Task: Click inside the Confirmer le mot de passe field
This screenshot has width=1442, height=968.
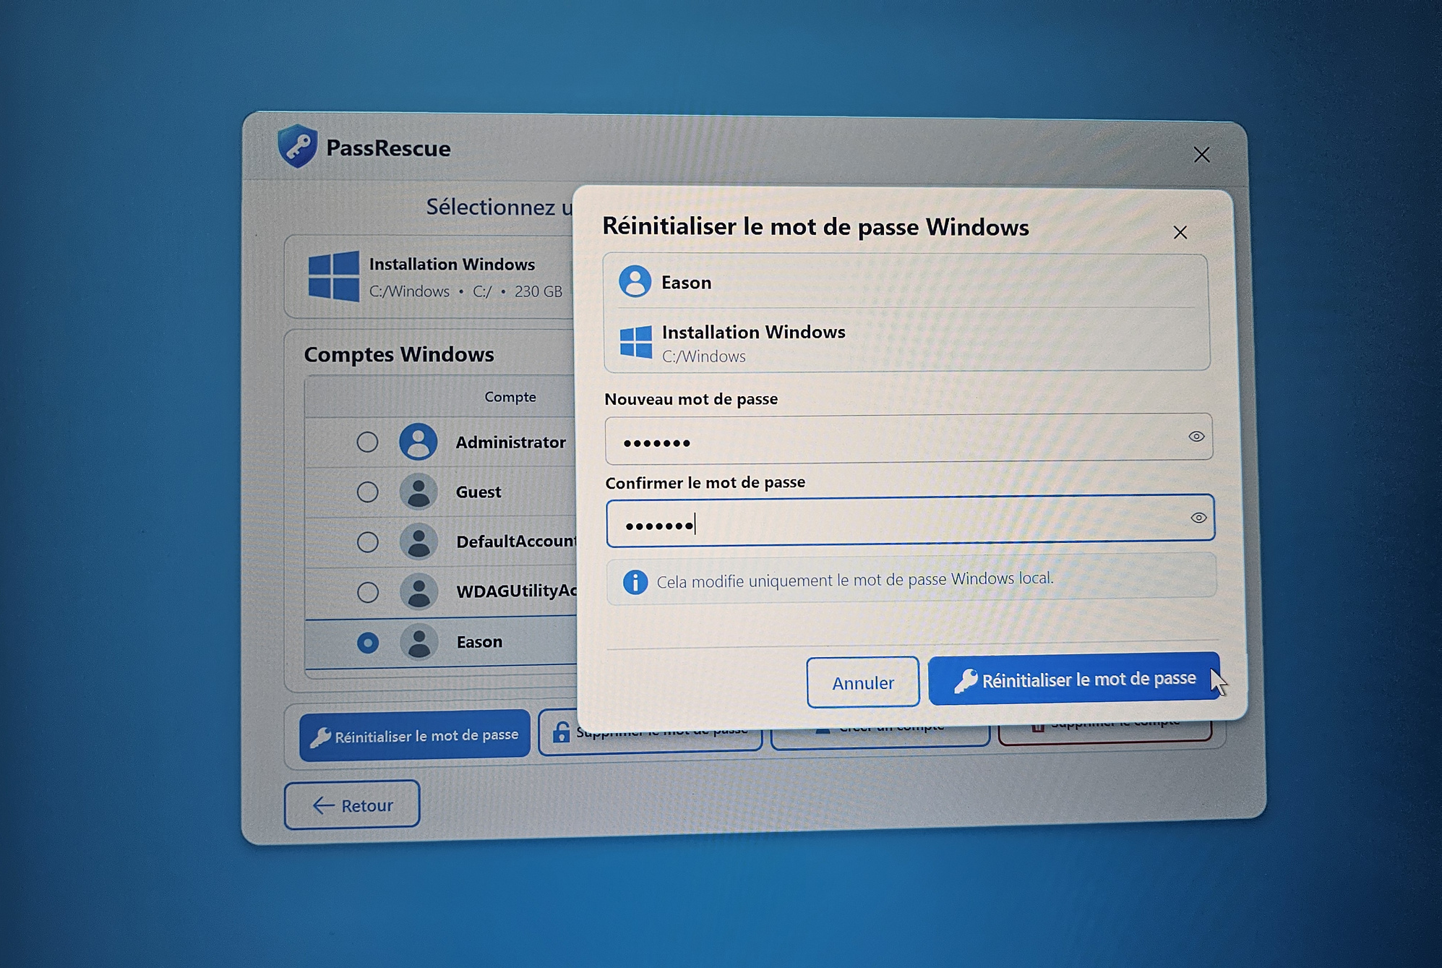Action: tap(910, 521)
